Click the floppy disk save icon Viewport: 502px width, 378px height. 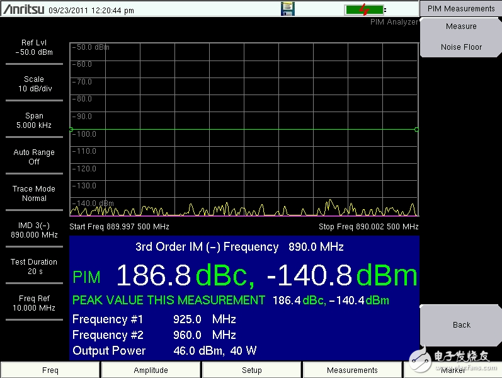point(287,9)
